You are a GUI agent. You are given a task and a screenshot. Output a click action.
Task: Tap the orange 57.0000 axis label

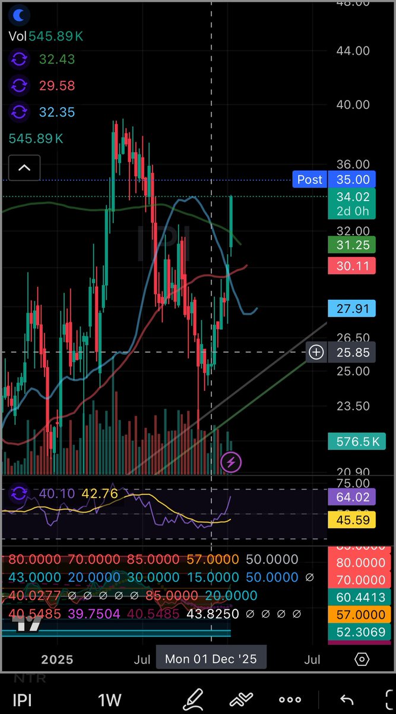(360, 616)
